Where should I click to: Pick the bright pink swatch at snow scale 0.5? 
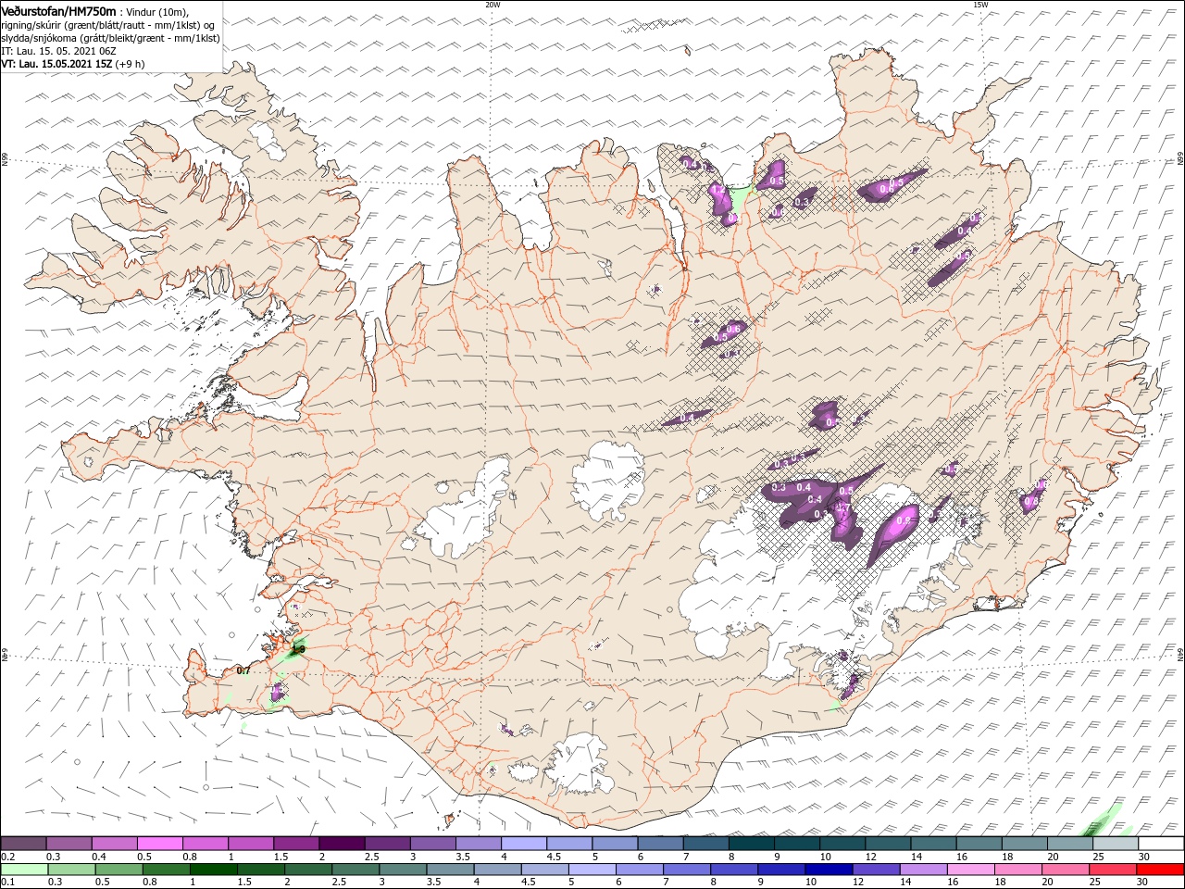click(x=159, y=844)
